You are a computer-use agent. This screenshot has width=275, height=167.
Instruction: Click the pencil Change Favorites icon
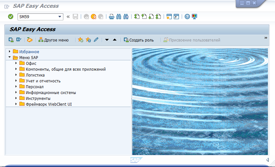coord(96,40)
